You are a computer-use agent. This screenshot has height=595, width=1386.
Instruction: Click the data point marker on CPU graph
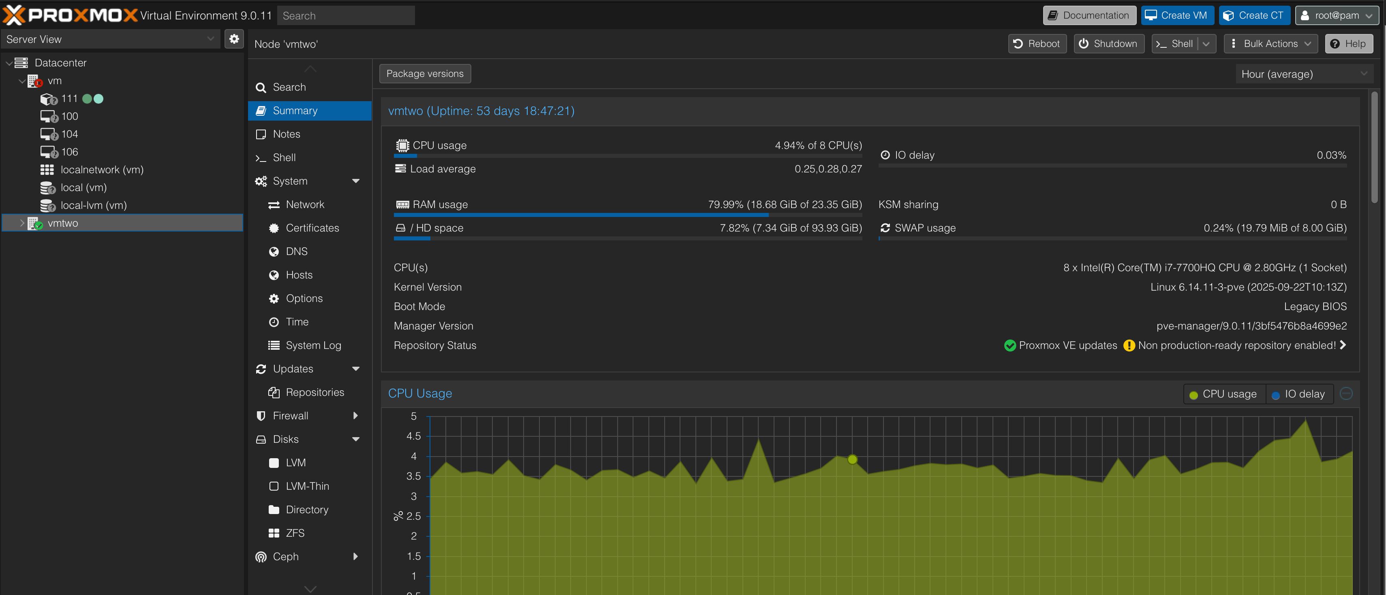(852, 459)
